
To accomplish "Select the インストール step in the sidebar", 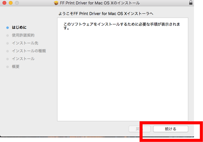I will (23, 59).
